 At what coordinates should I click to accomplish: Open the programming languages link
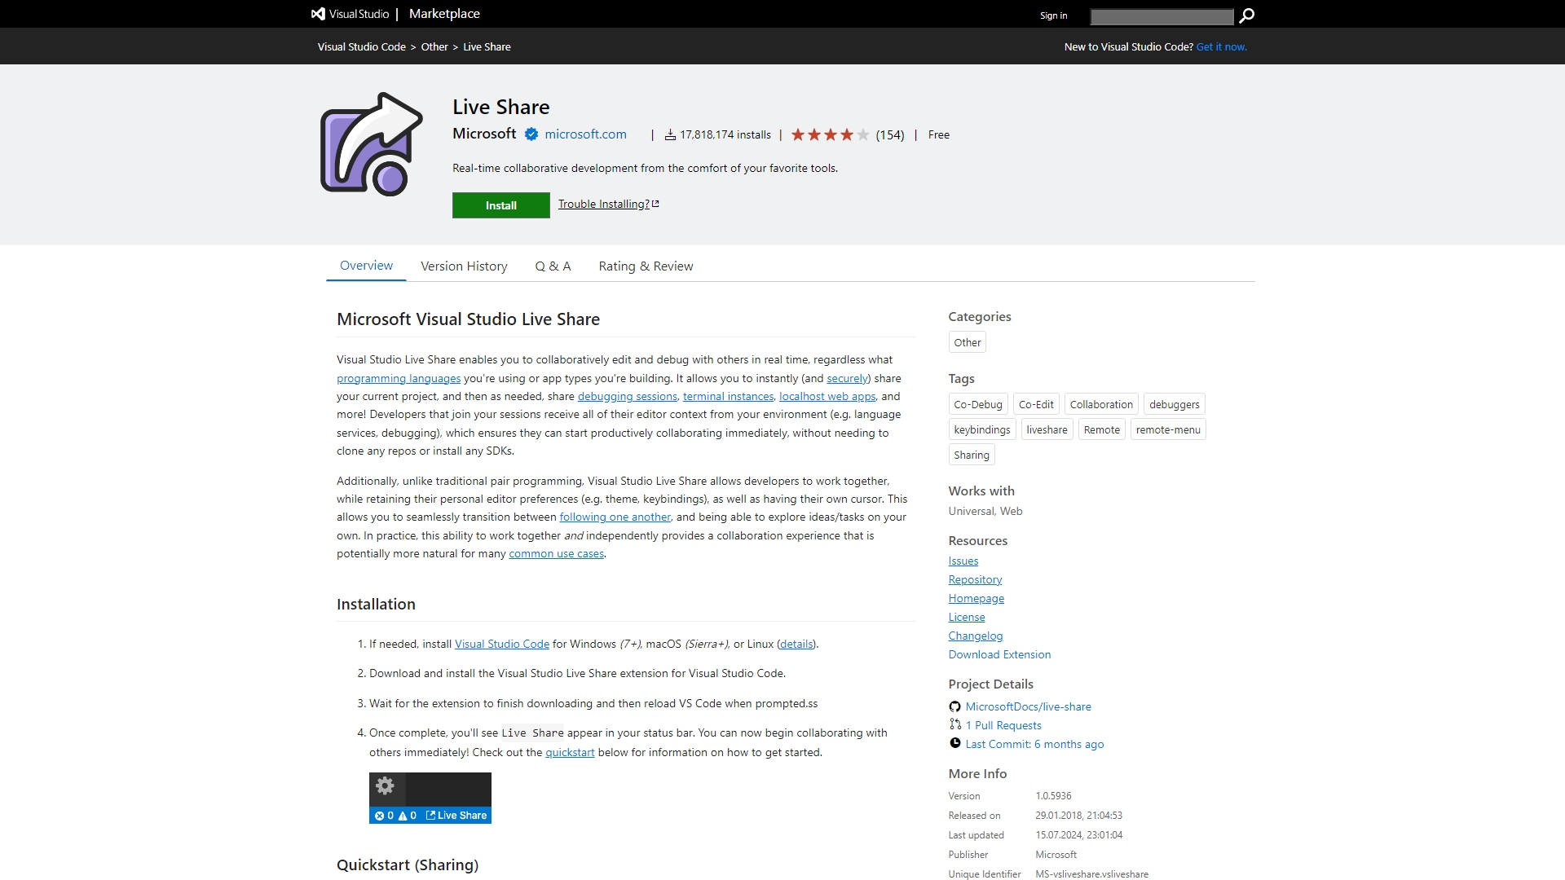coord(399,378)
